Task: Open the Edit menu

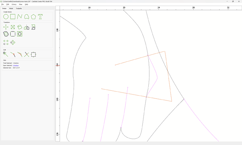Action: coord(8,4)
